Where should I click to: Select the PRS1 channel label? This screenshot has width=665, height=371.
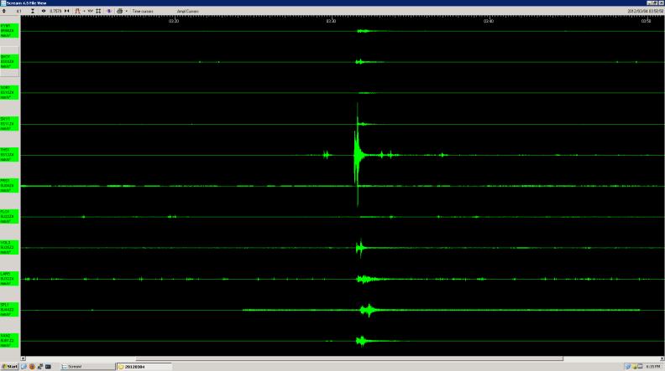click(x=9, y=186)
